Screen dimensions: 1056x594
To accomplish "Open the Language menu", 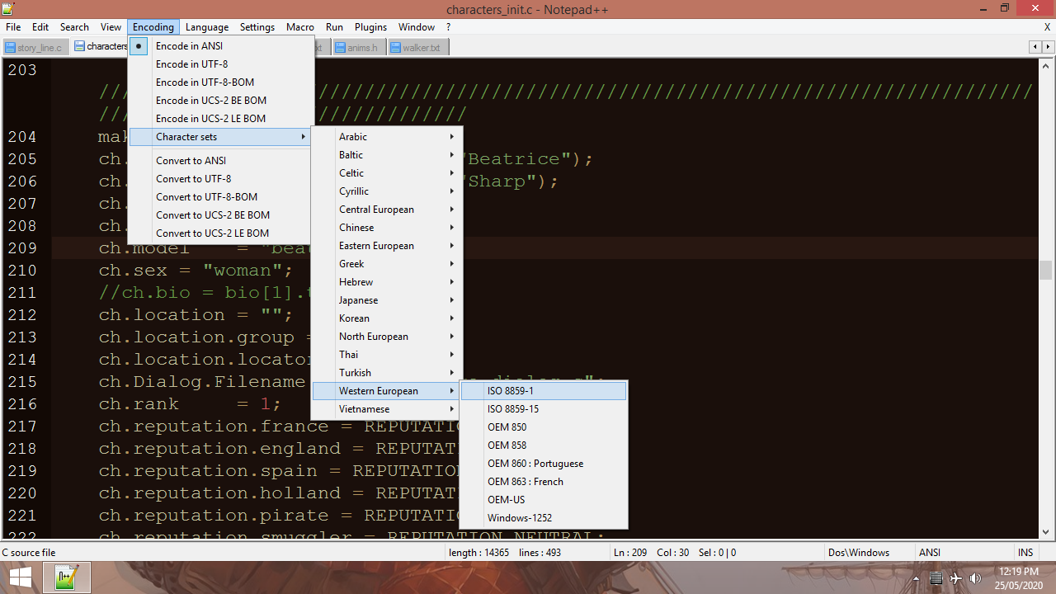I will click(207, 27).
